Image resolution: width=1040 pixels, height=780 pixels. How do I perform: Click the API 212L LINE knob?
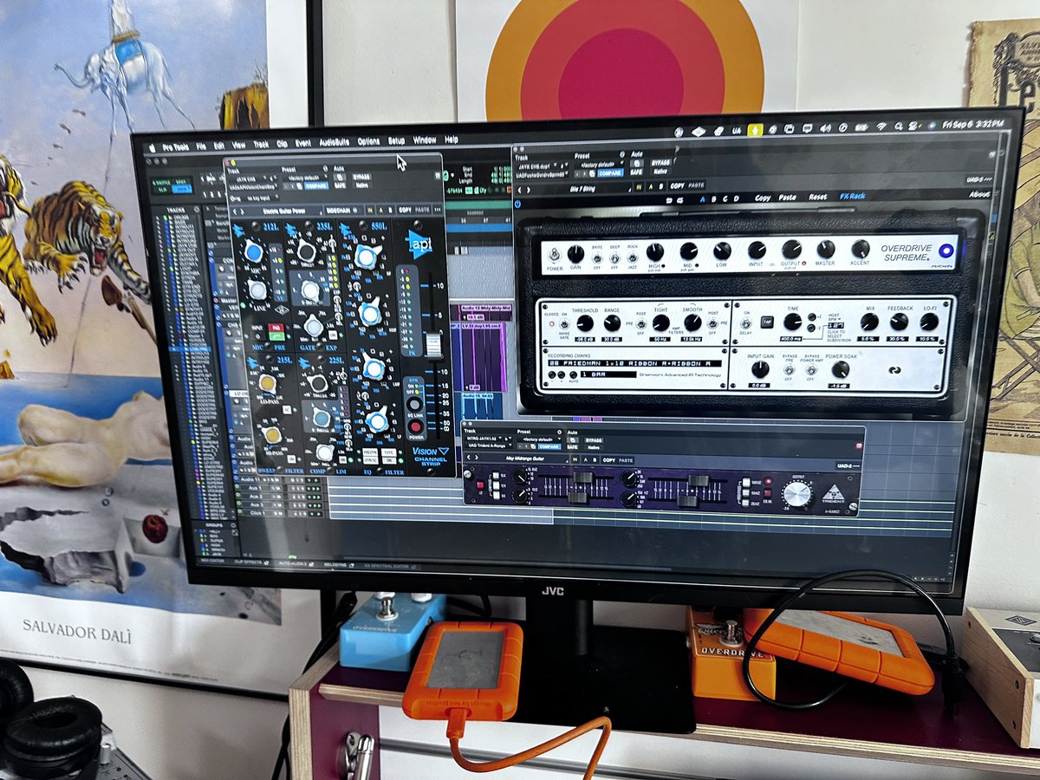257,290
